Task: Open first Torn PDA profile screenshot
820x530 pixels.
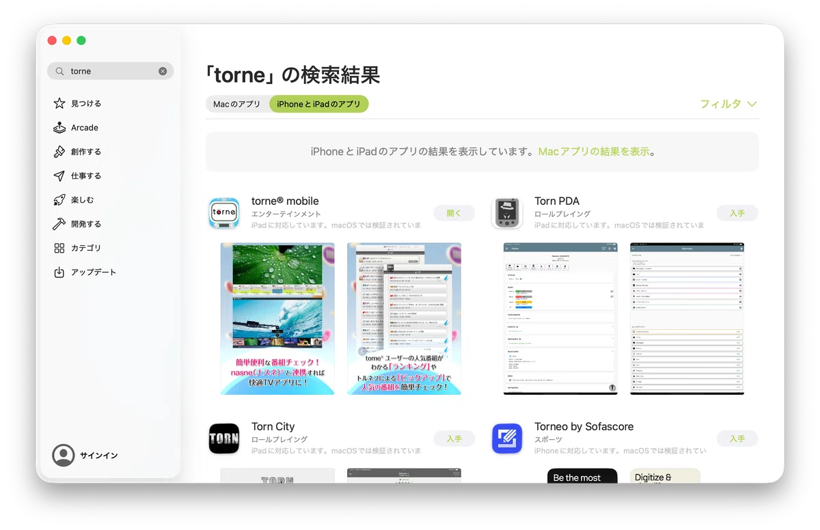Action: click(x=560, y=318)
